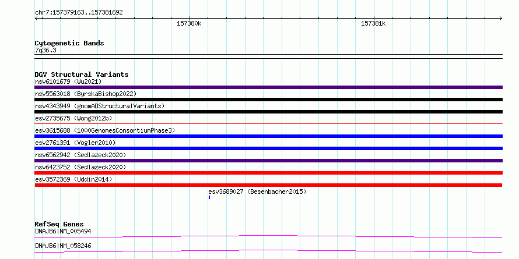Screen dimensions: 519x259
Task: Open variant esv3689027 (Besenbacher2015) label
Action: click(x=257, y=191)
